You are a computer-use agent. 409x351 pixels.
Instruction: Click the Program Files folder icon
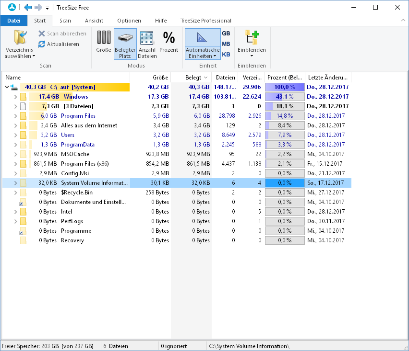coord(23,116)
